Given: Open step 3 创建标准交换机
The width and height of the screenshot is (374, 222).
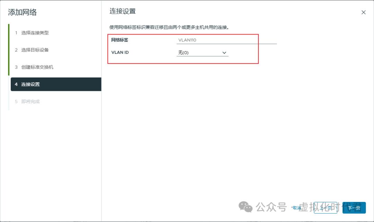Looking at the screenshot, I should pos(37,67).
